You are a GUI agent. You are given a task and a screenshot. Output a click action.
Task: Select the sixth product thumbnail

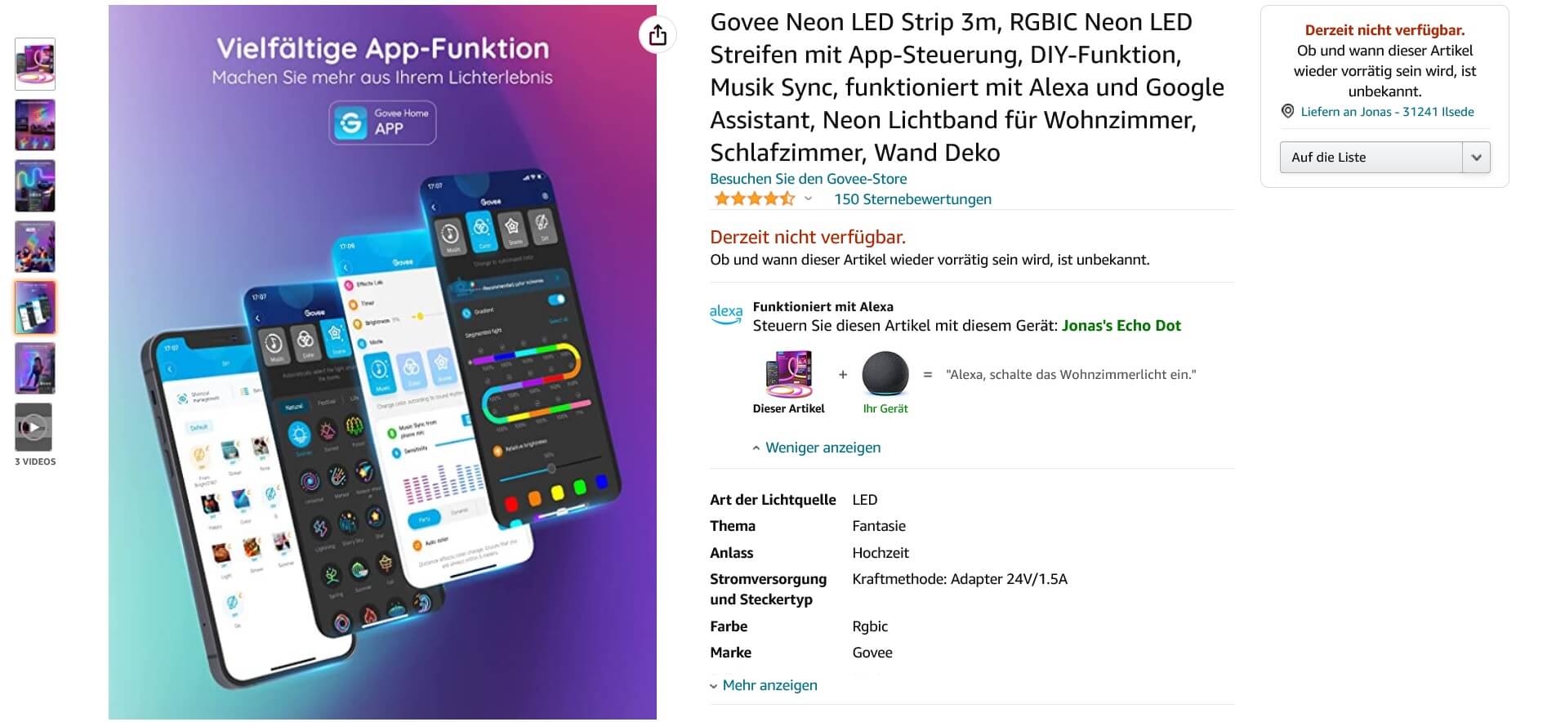click(35, 368)
